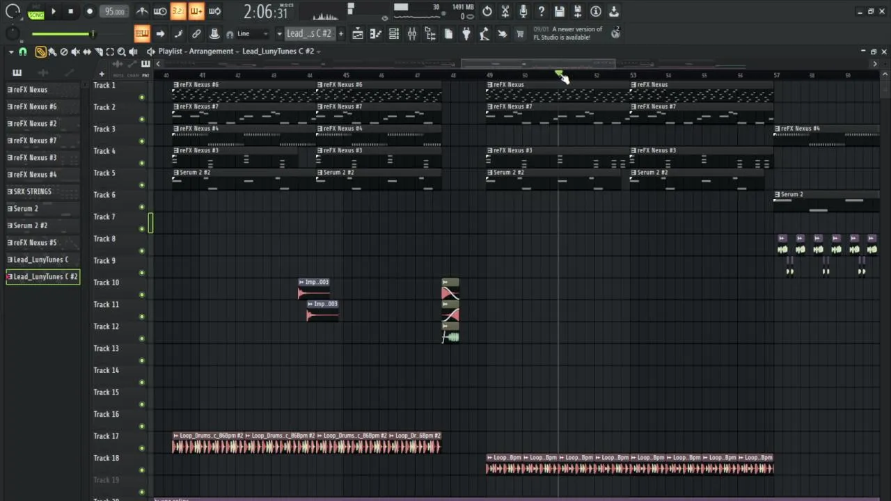Toggle loop recording button
This screenshot has height=501, width=891.
[x=214, y=11]
